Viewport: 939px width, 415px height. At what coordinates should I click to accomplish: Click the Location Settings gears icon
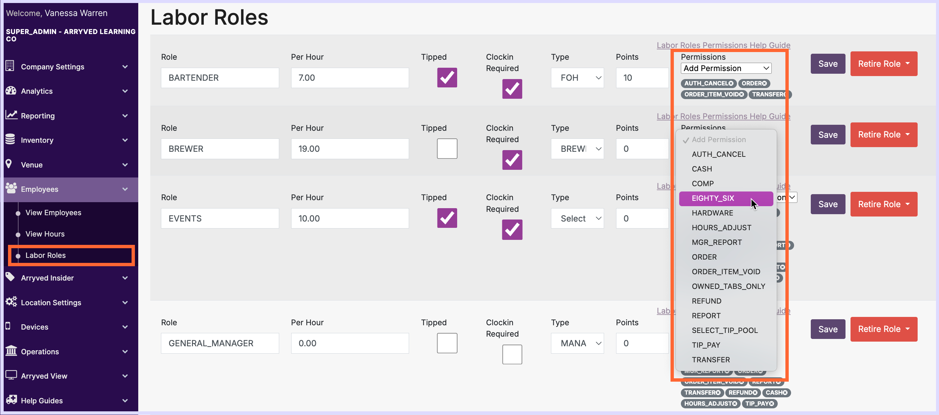pos(11,302)
